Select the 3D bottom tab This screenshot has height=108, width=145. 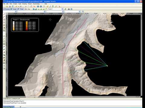click(x=21, y=107)
